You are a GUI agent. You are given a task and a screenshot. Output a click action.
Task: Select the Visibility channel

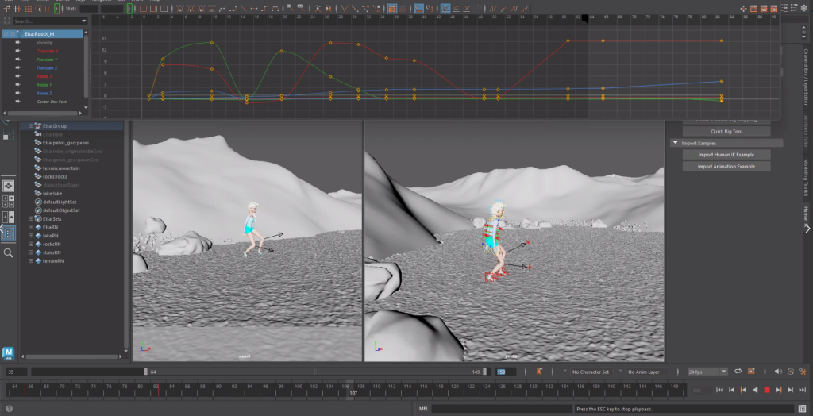[45, 43]
